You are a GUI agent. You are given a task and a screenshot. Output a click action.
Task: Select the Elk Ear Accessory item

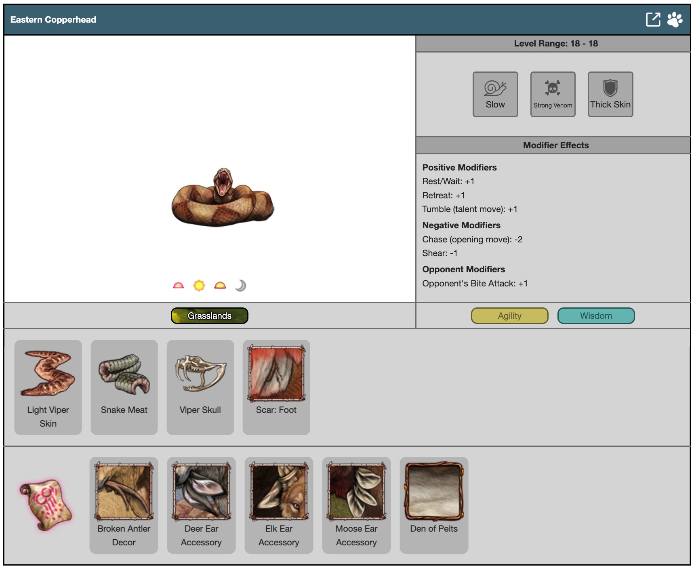tap(279, 505)
